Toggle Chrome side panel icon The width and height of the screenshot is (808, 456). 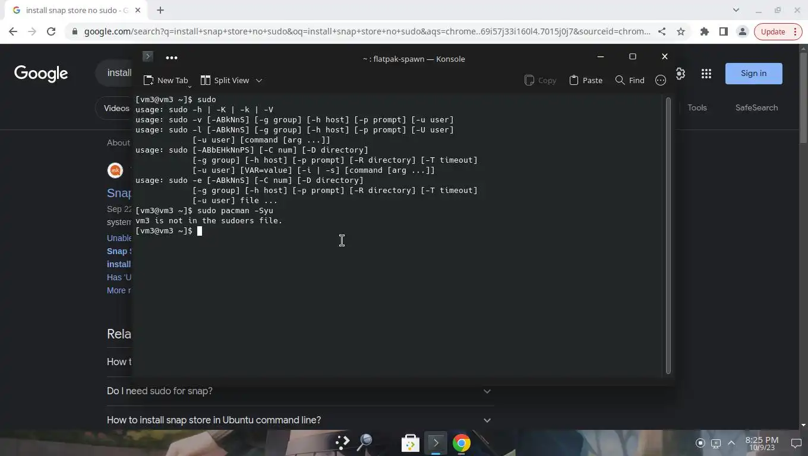[724, 31]
